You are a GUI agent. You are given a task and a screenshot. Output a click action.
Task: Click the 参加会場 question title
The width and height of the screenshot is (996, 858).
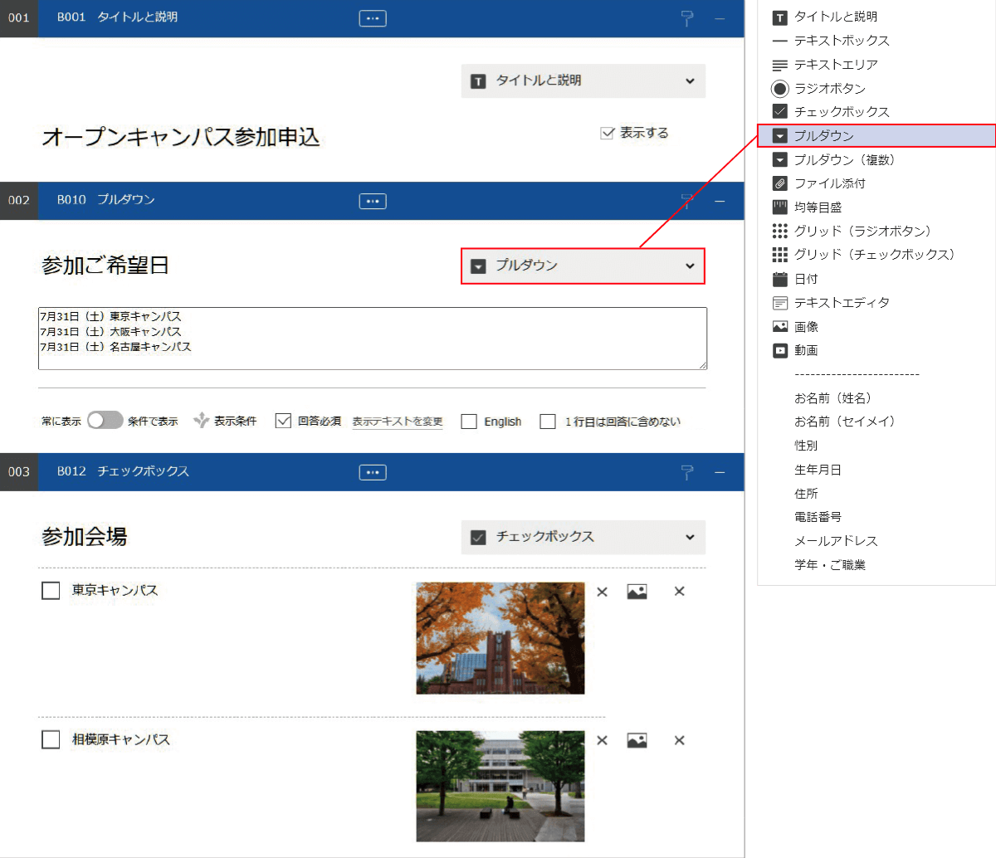click(x=85, y=537)
